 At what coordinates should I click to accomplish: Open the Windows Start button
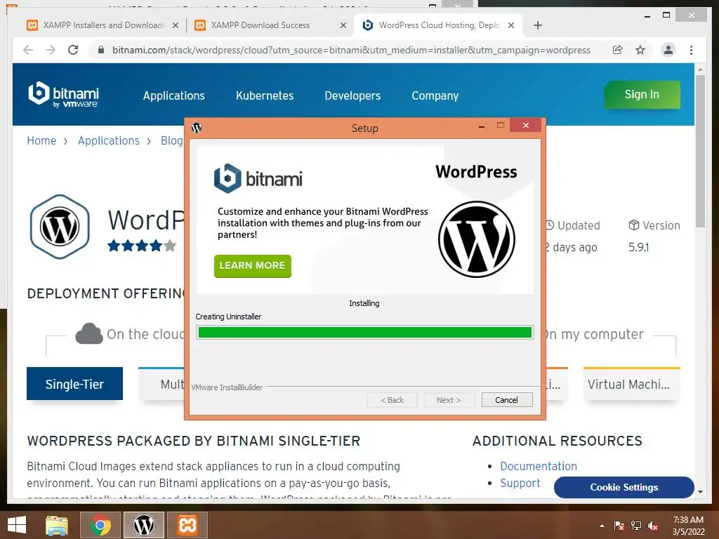click(x=17, y=525)
